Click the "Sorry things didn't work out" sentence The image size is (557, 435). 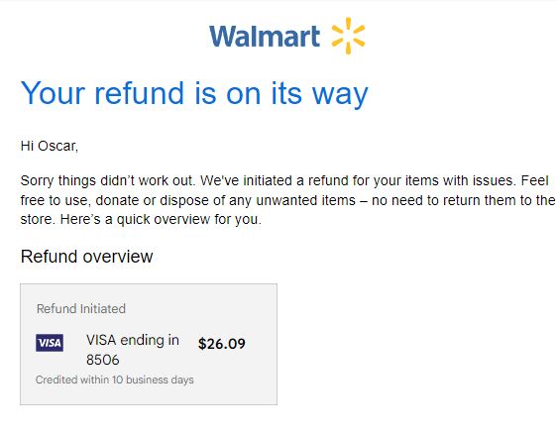click(x=108, y=180)
